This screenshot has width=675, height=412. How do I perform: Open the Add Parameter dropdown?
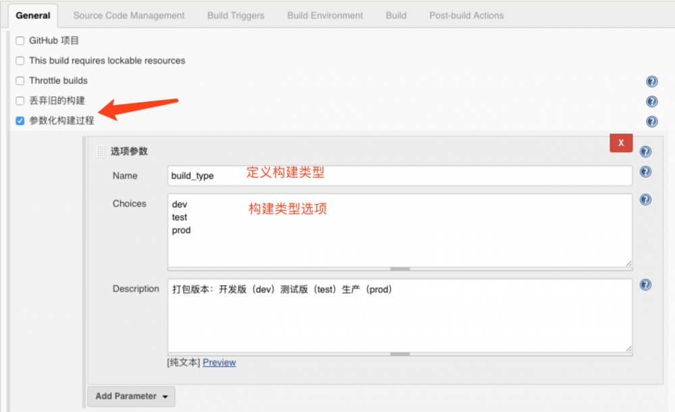coord(132,396)
